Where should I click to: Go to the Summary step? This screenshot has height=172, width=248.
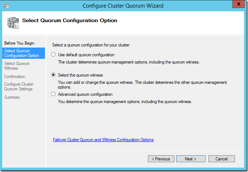tap(12, 97)
